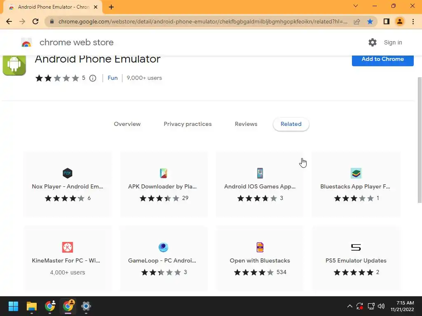Click the rating info icon
Screen dimensions: 422x316
(x=93, y=78)
